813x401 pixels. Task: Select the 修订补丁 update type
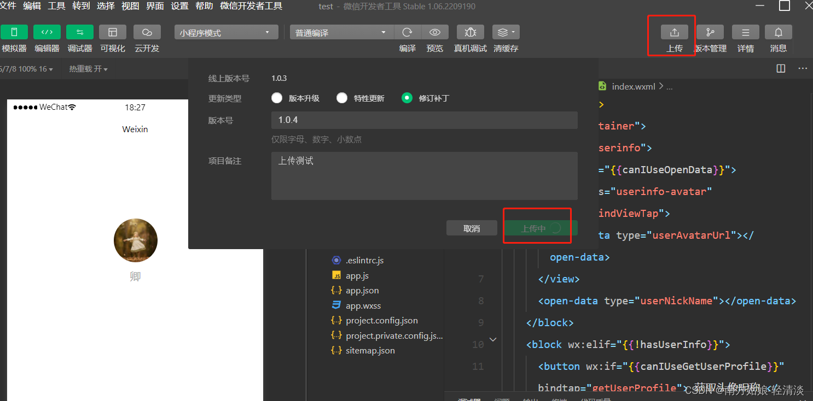(407, 98)
